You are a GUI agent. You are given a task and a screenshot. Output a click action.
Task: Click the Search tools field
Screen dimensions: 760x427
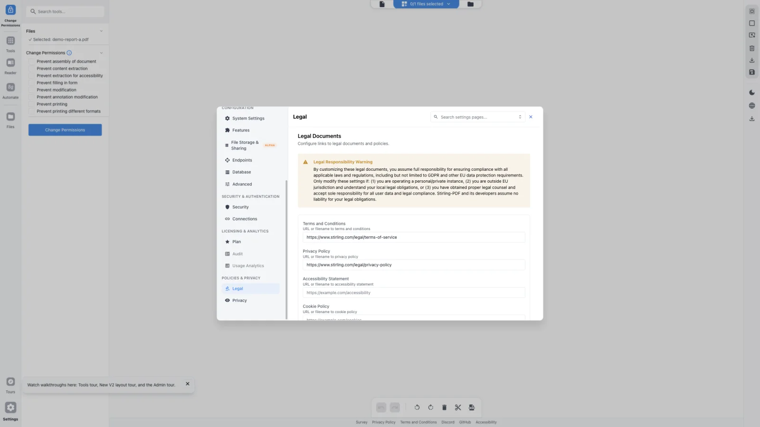[x=65, y=11]
